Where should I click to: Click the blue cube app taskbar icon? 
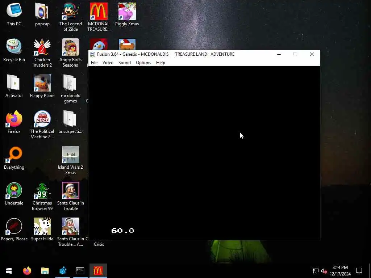pyautogui.click(x=63, y=270)
